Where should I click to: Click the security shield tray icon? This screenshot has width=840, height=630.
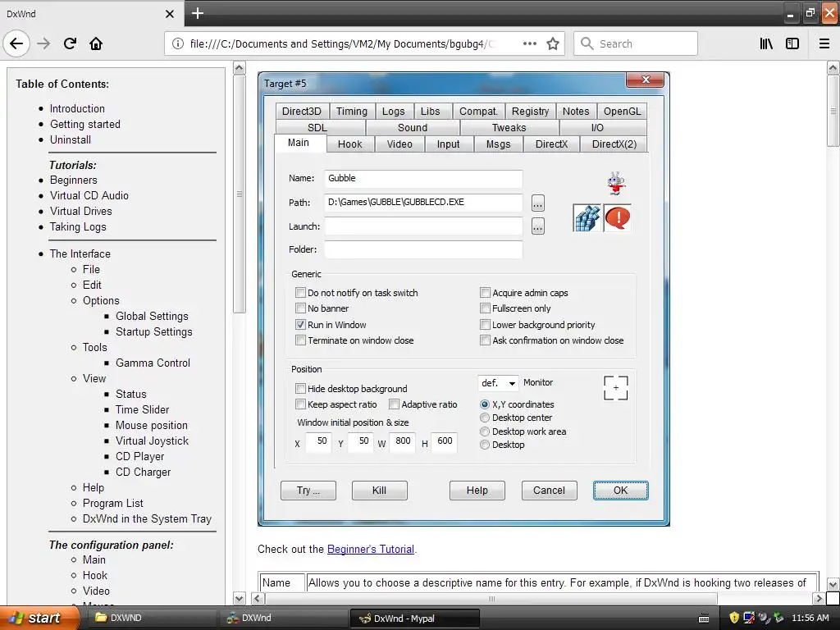(x=734, y=618)
